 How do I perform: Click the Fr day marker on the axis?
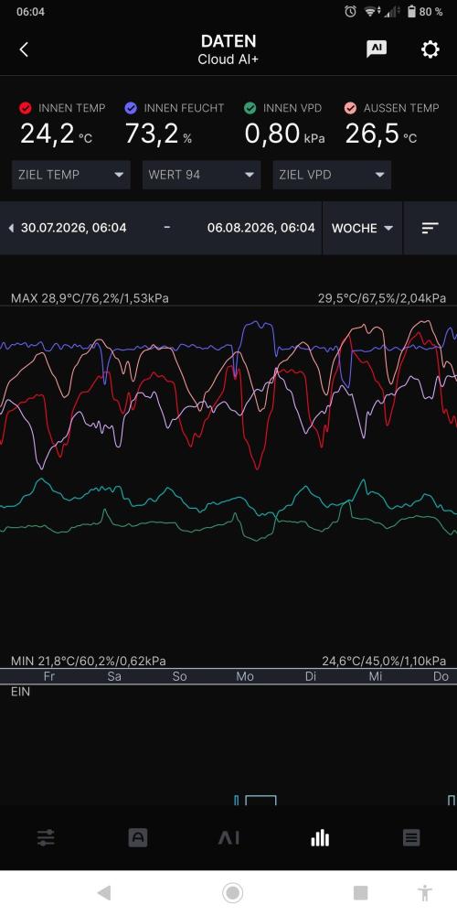pyautogui.click(x=49, y=676)
